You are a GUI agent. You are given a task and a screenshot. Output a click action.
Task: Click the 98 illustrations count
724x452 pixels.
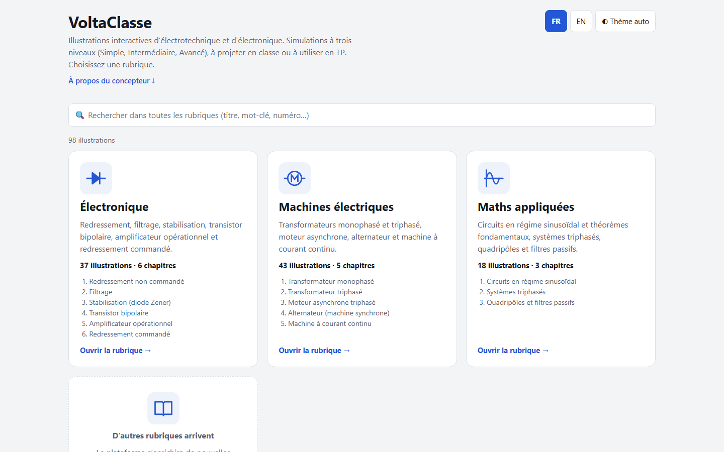pos(92,140)
